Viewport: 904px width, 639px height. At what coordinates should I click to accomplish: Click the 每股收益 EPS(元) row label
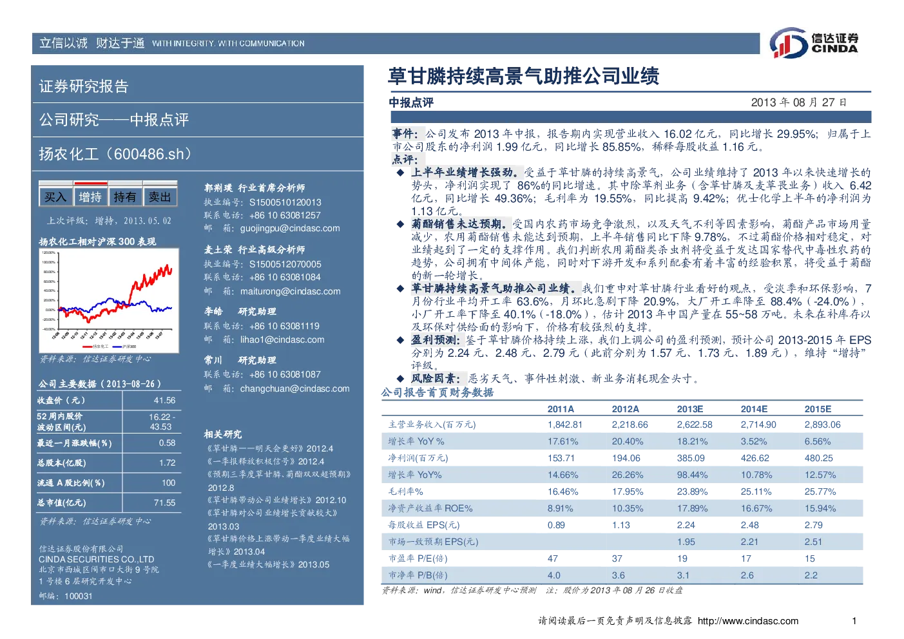point(423,525)
